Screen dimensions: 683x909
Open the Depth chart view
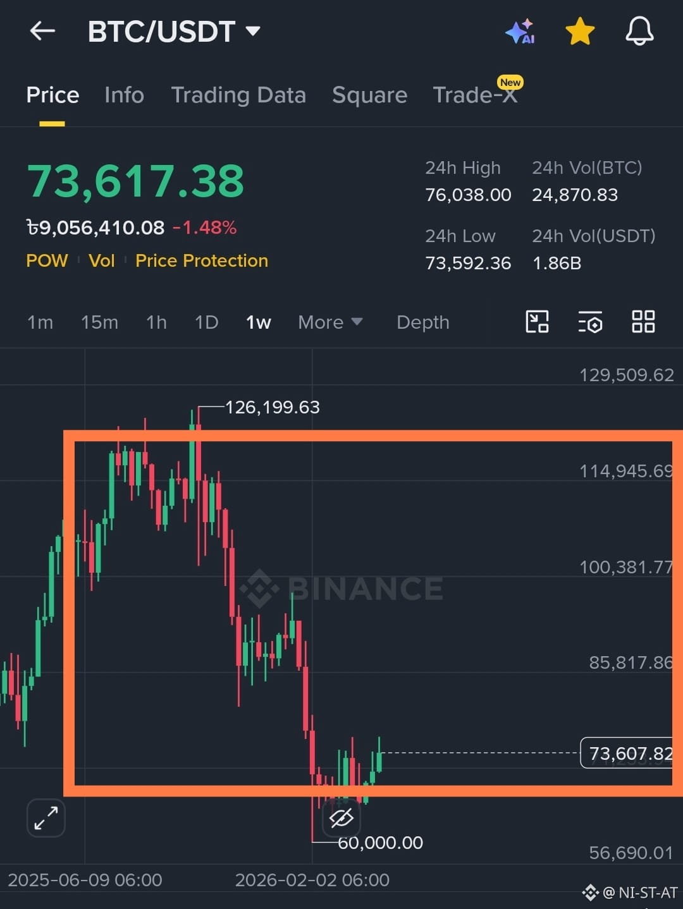point(423,322)
